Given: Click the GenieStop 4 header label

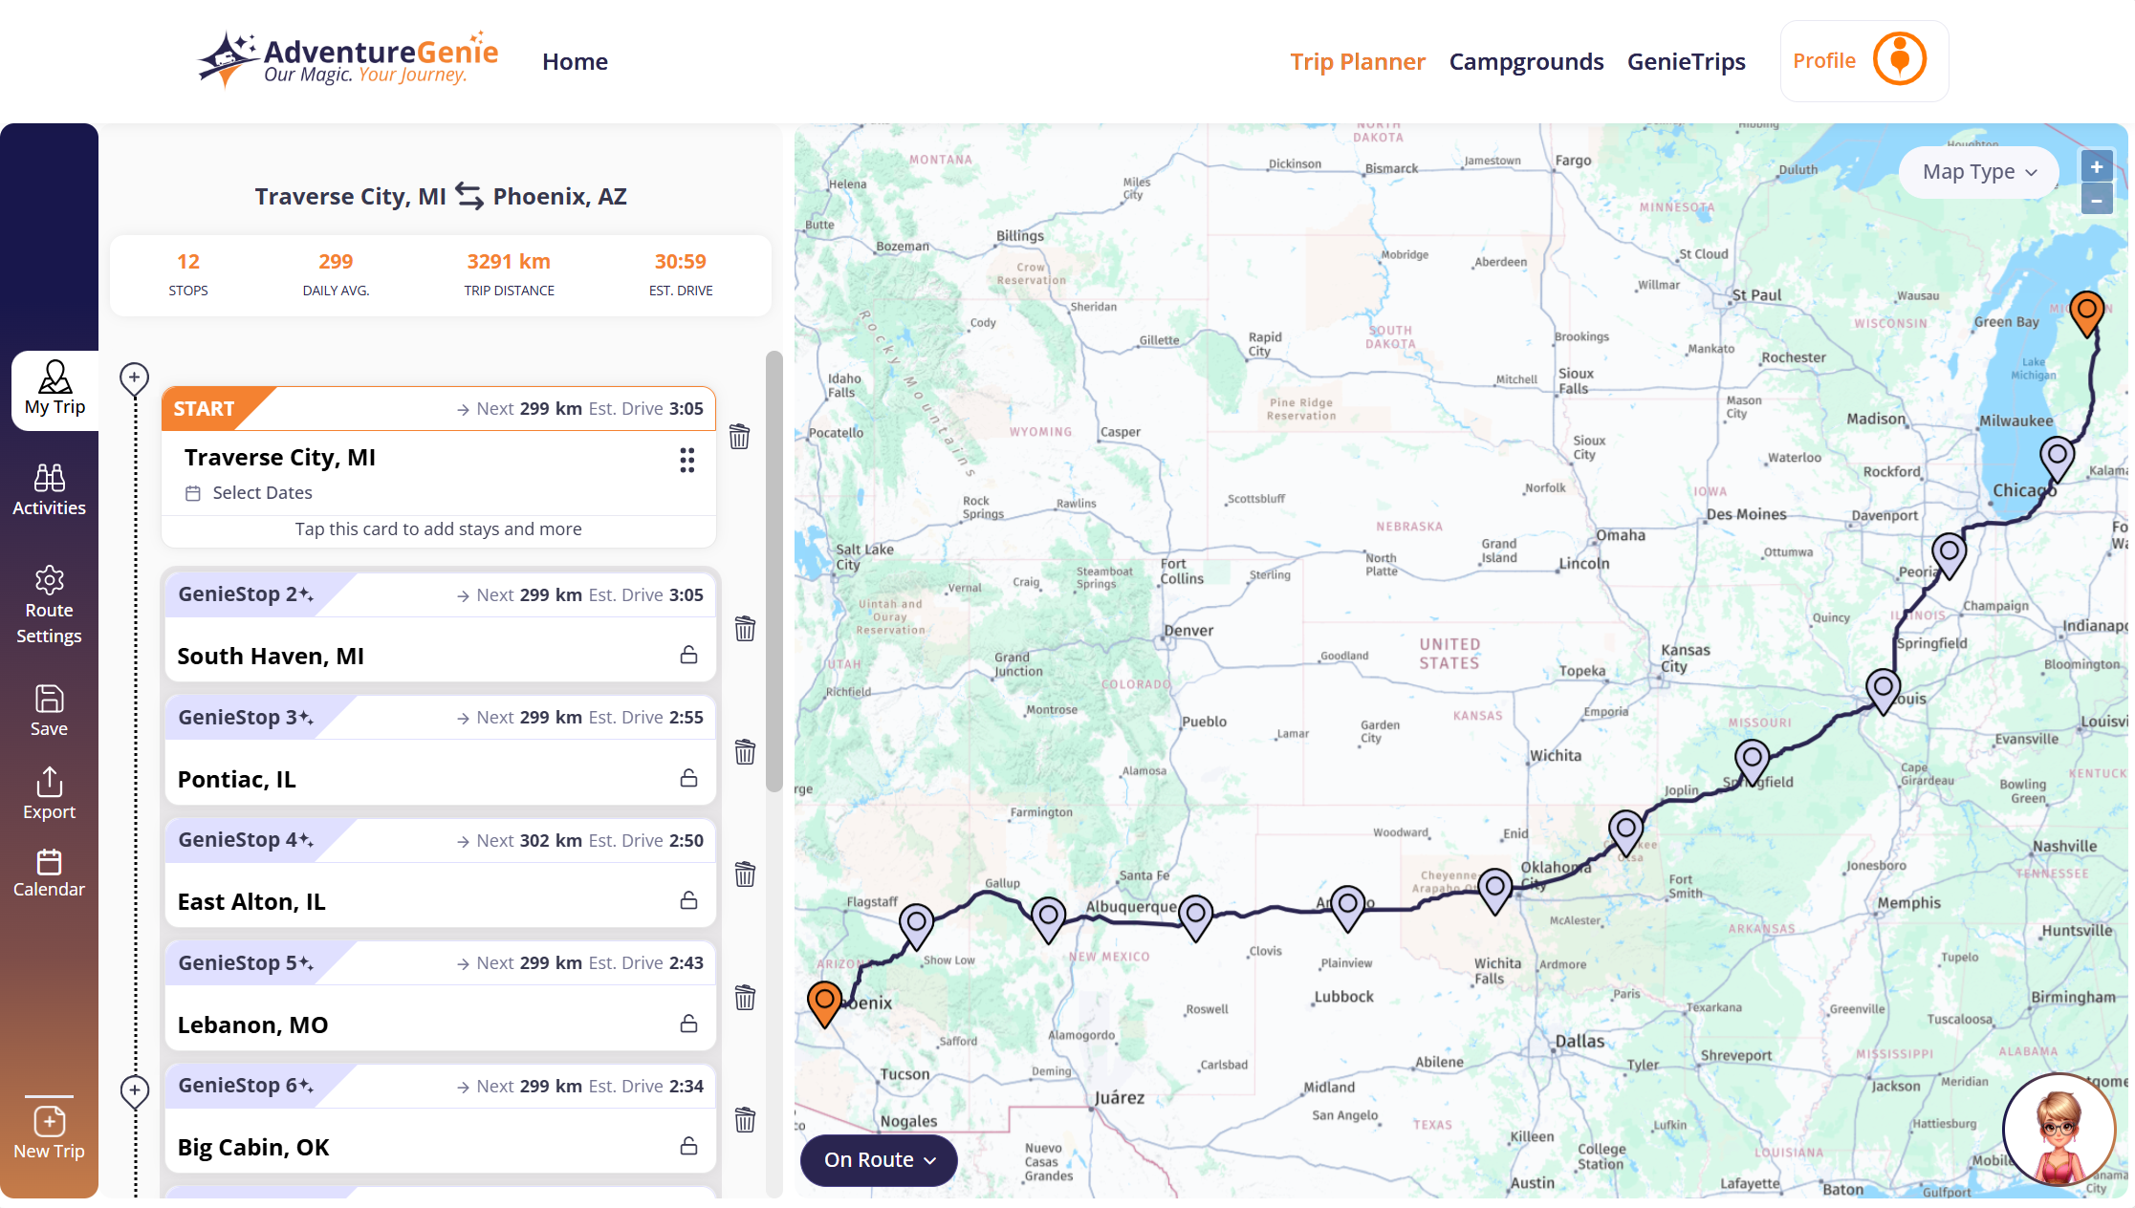Looking at the screenshot, I should click(245, 840).
